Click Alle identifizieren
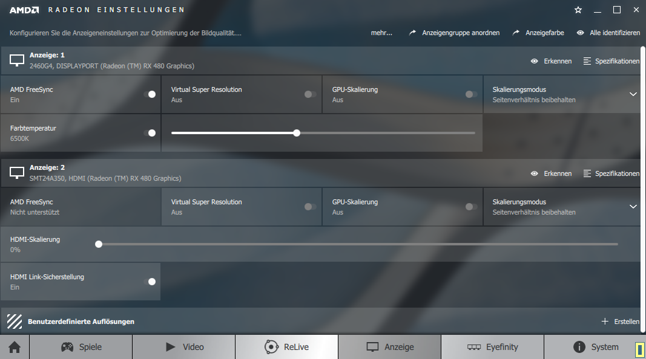Image resolution: width=646 pixels, height=359 pixels. click(615, 33)
